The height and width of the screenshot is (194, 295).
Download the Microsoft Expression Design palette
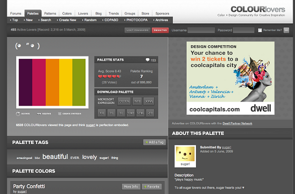[124, 101]
